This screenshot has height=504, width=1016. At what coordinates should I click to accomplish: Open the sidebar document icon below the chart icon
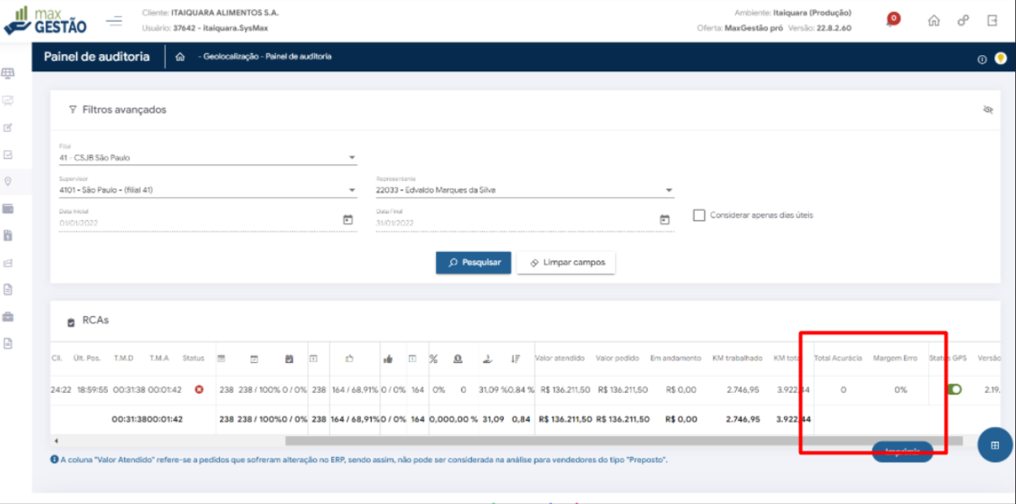8,288
